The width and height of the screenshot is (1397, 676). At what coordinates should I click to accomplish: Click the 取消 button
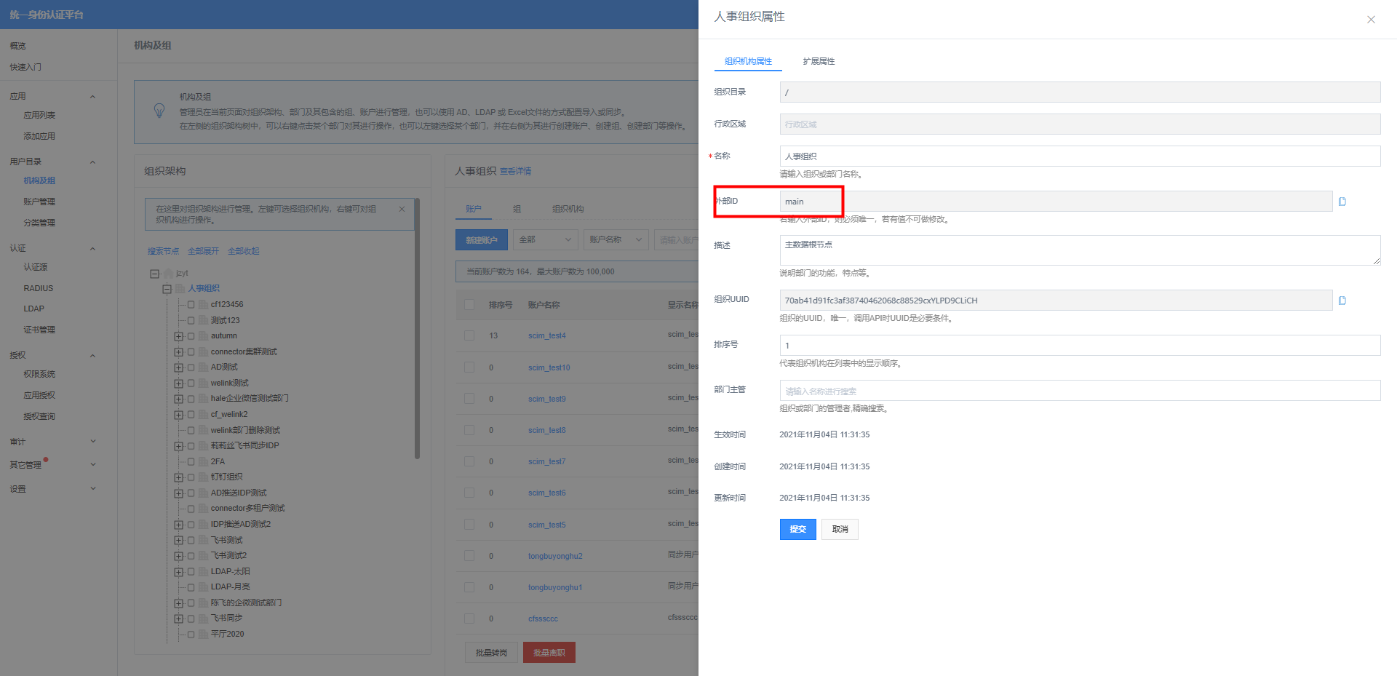pos(840,529)
